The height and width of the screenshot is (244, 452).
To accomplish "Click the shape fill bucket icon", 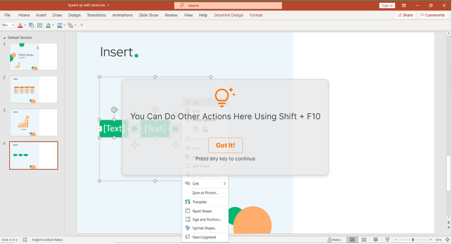I will click(x=48, y=26).
